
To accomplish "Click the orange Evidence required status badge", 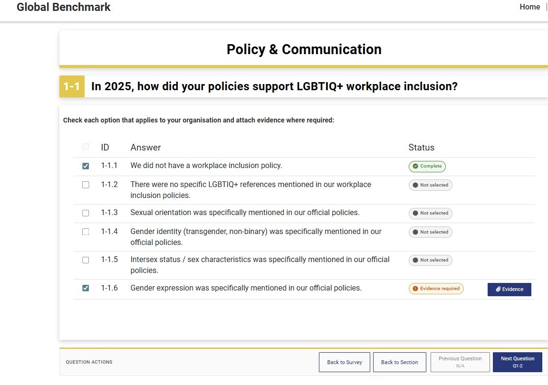I will [436, 289].
